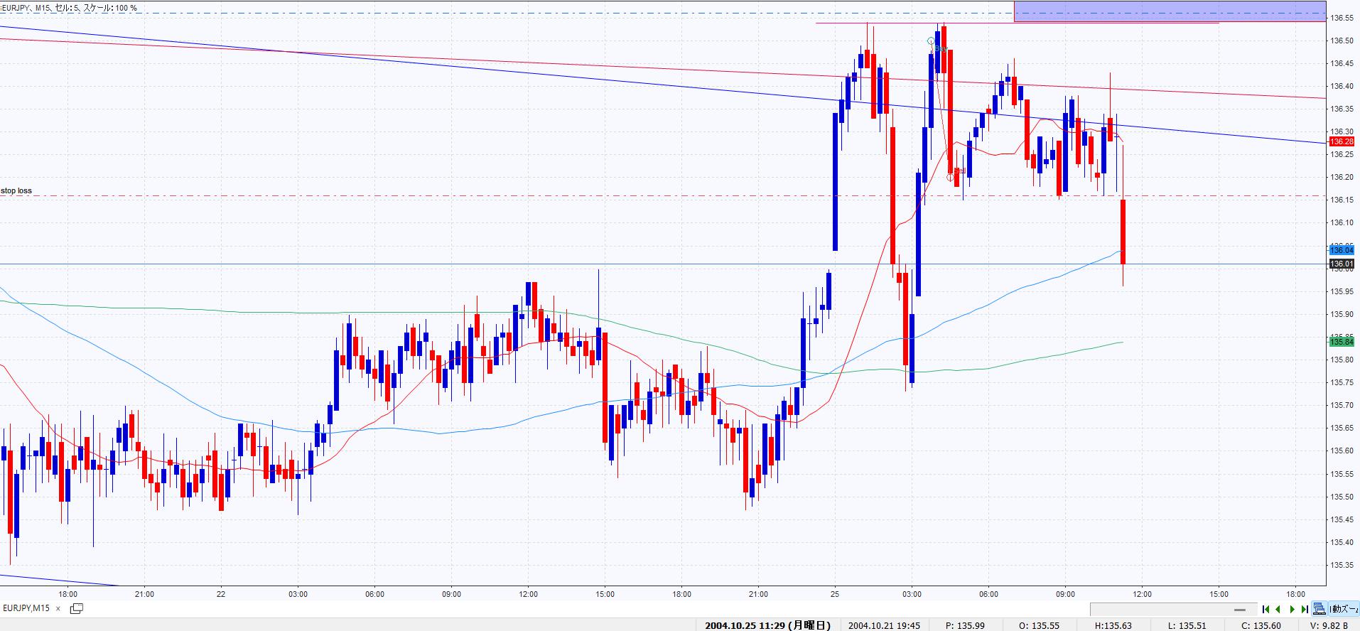Screen dimensions: 1360x631
Task: Click the red 136.28 price label
Action: pos(1342,141)
